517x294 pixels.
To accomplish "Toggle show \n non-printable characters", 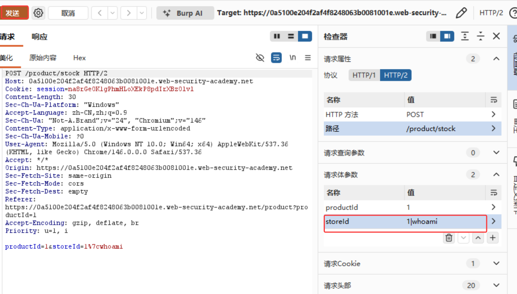I will click(293, 58).
